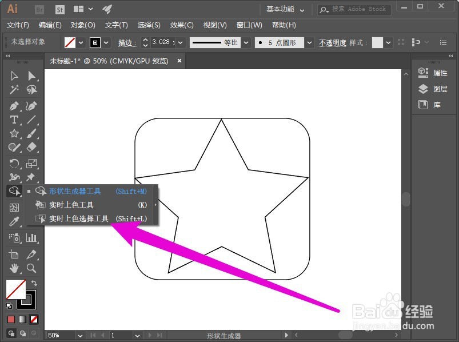Viewport: 459px width, 342px height.
Task: Open the 窗口(W) menu
Action: point(249,25)
